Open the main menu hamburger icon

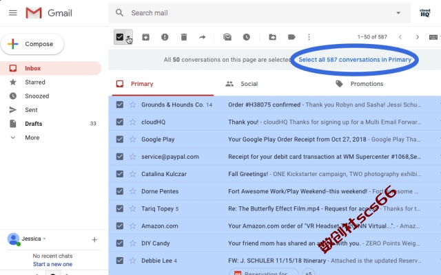coord(13,13)
